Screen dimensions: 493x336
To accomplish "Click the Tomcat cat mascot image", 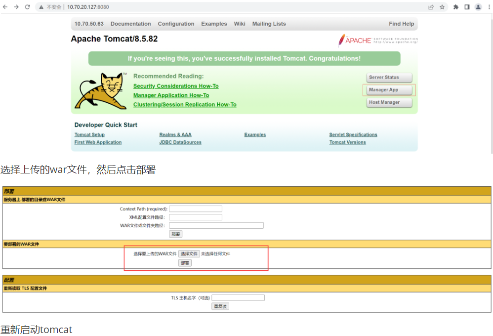I will 101,91.
